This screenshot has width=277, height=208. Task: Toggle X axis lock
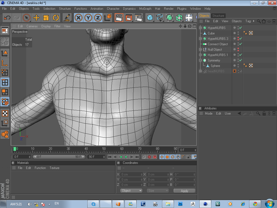[x=78, y=18]
